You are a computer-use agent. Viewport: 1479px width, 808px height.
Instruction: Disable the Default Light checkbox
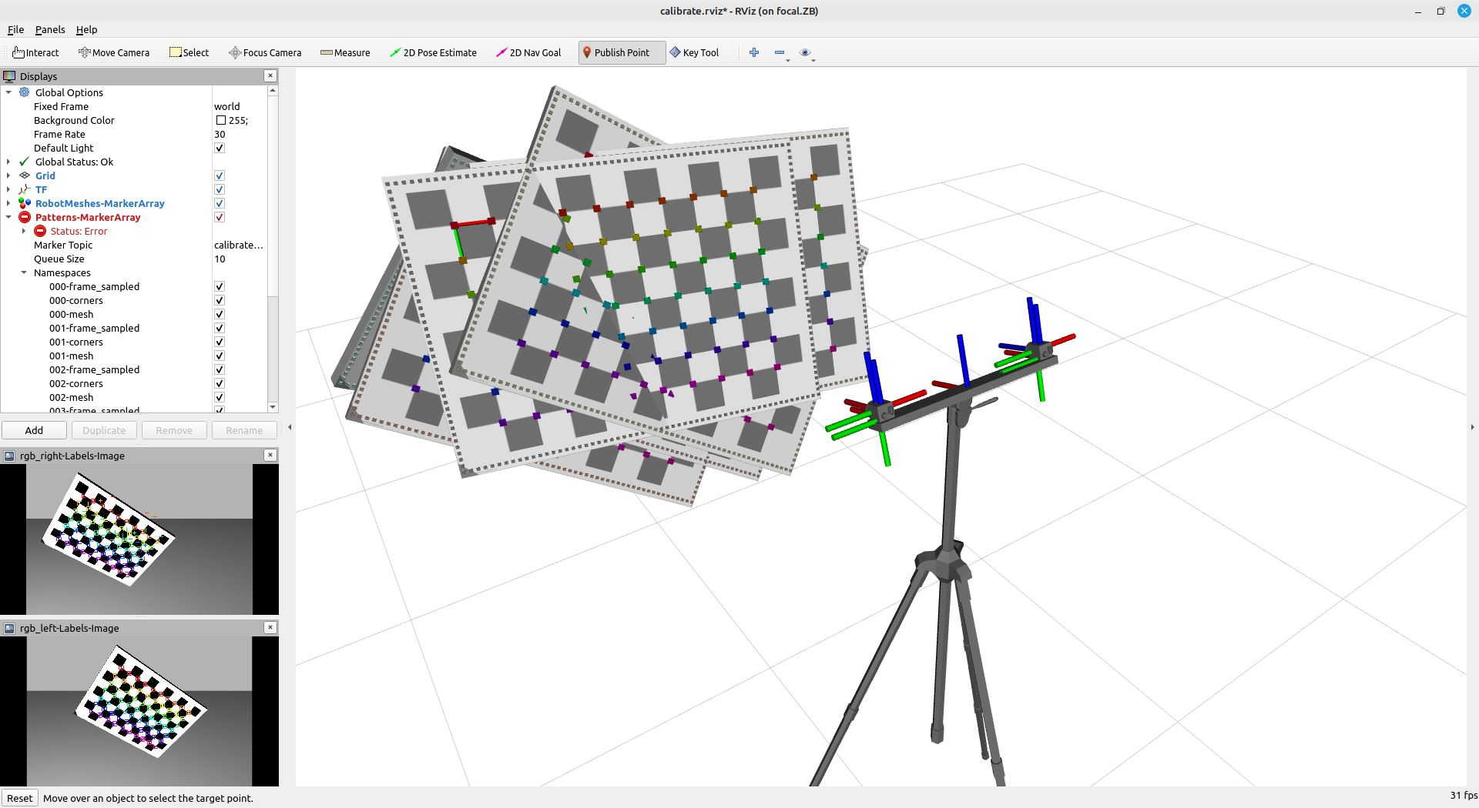coord(220,149)
